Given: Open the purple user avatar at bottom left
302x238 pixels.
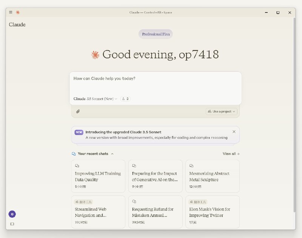Looking at the screenshot, I should pos(12,214).
